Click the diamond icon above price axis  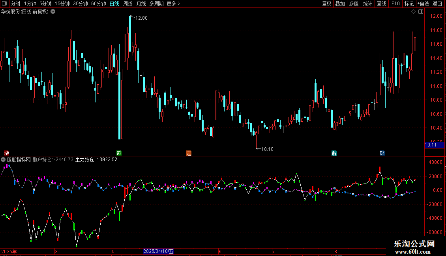click(414, 12)
